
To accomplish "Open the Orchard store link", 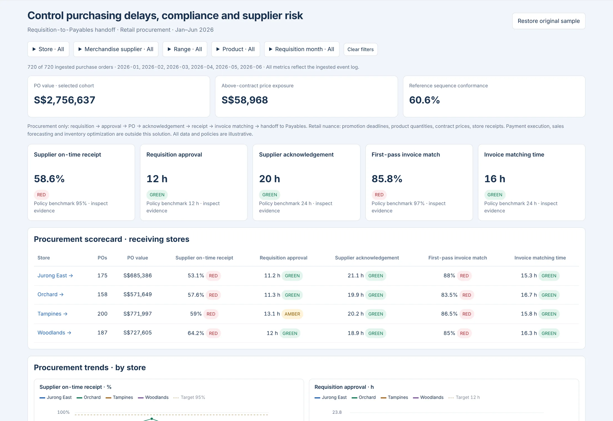I will click(x=50, y=294).
